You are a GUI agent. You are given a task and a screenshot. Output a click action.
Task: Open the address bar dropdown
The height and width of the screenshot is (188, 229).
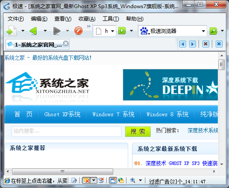pyautogui.click(x=112, y=31)
